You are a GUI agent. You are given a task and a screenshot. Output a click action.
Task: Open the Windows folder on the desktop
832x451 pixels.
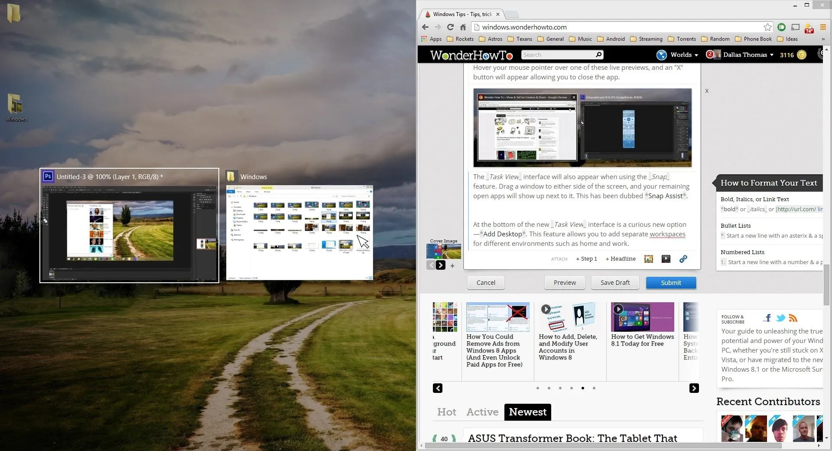point(16,108)
